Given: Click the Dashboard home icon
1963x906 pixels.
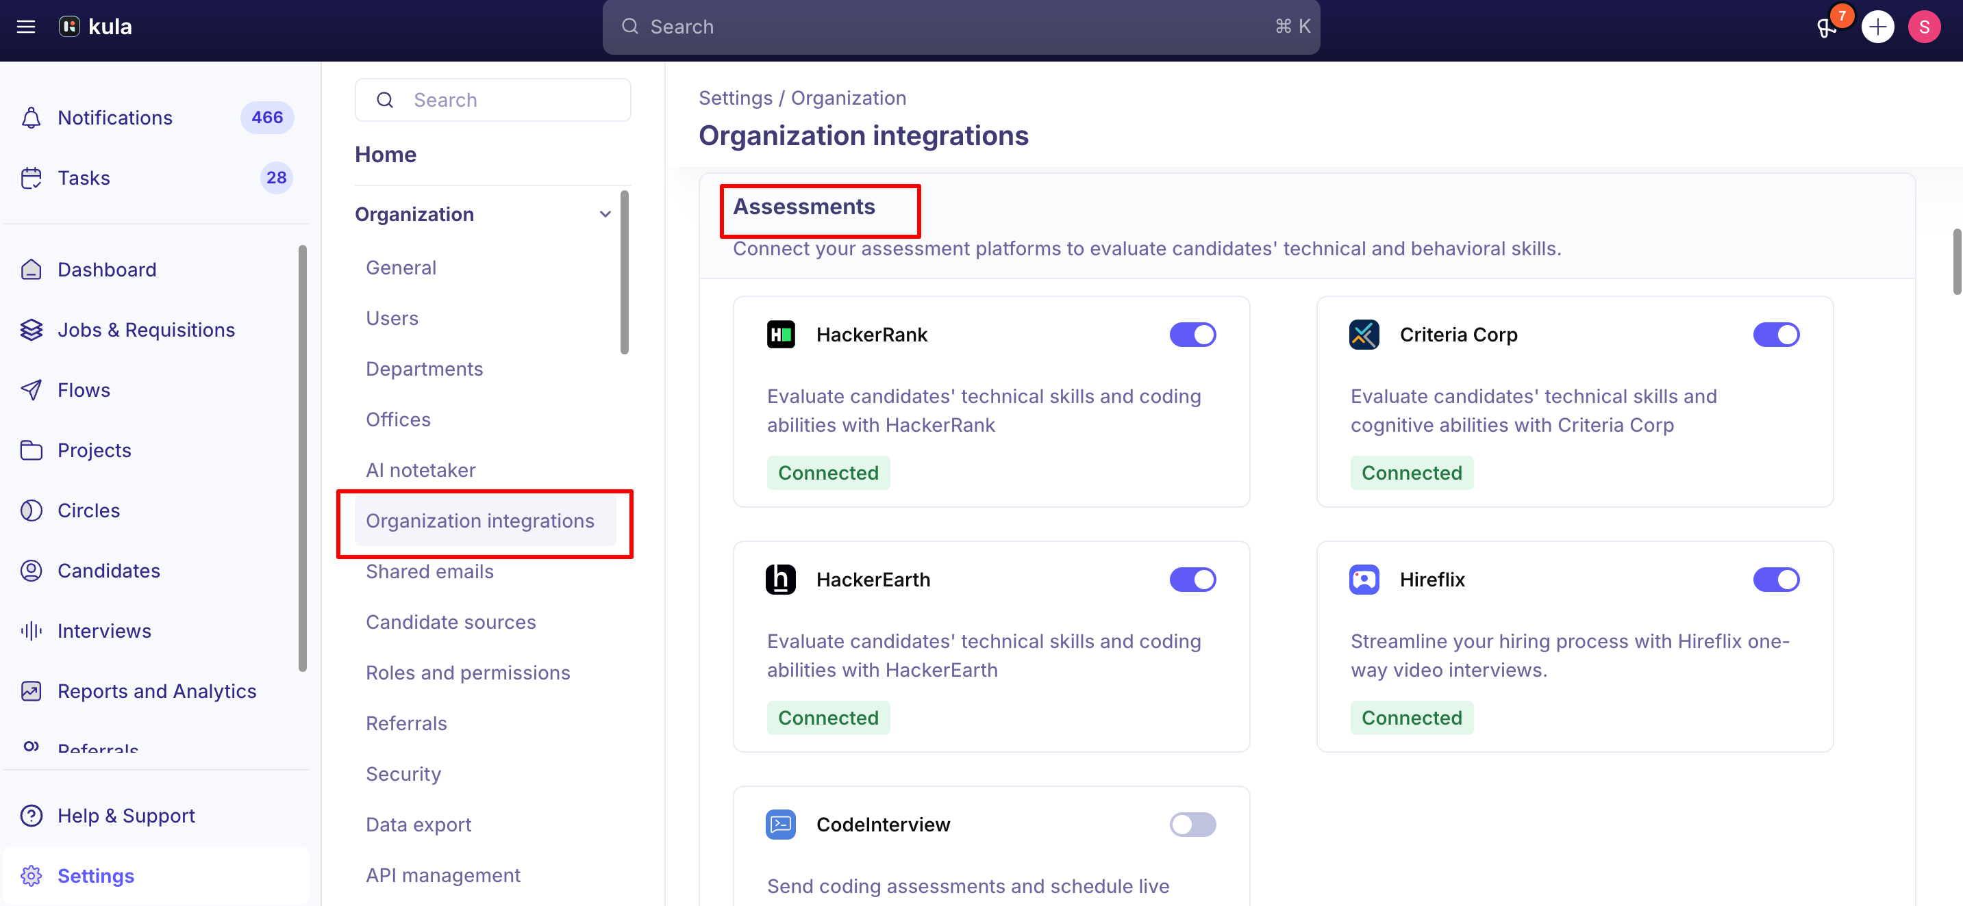Looking at the screenshot, I should 32,270.
